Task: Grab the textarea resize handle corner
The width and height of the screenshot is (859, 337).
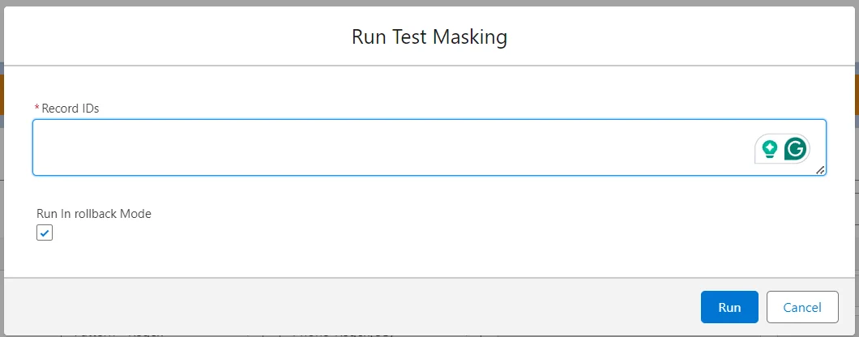Action: pos(820,169)
